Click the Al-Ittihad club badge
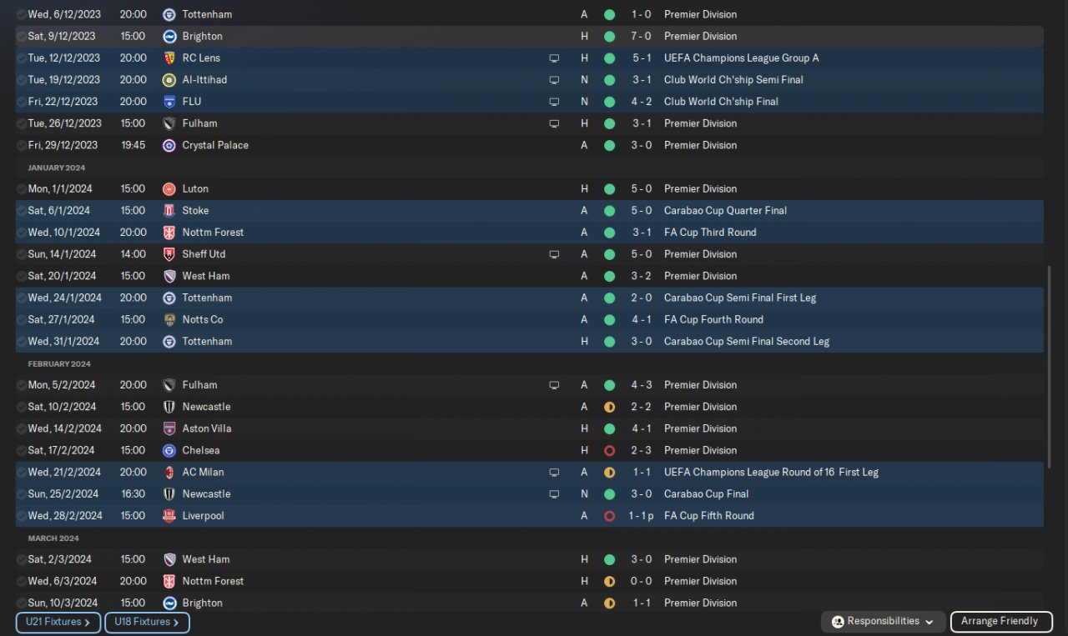This screenshot has height=636, width=1068. click(169, 80)
